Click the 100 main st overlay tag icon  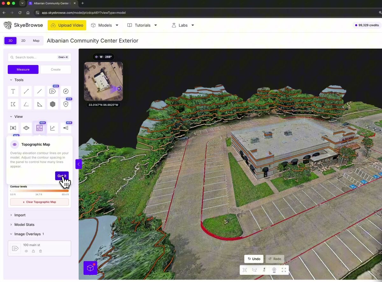pos(15,248)
